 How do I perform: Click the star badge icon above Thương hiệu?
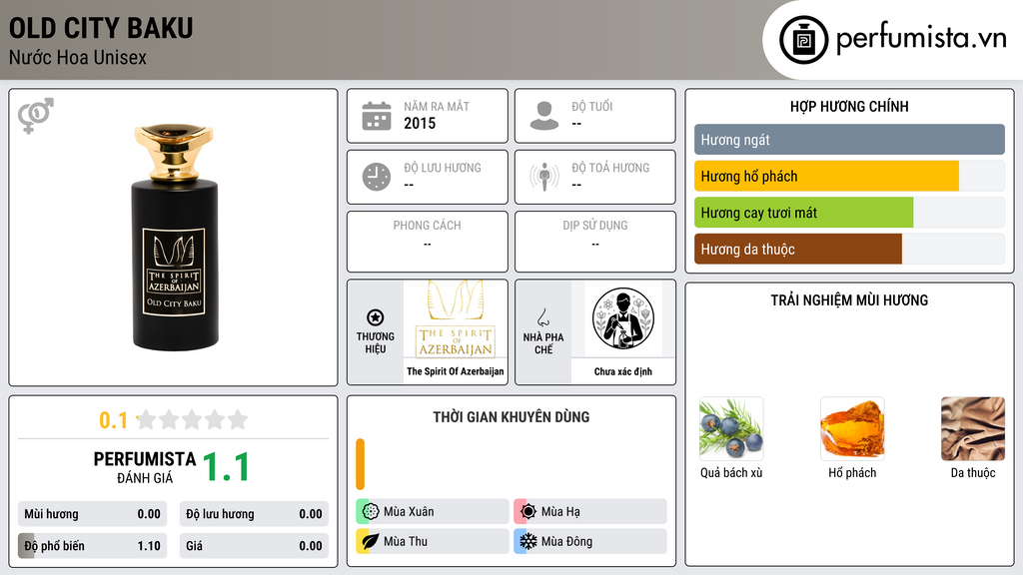376,317
